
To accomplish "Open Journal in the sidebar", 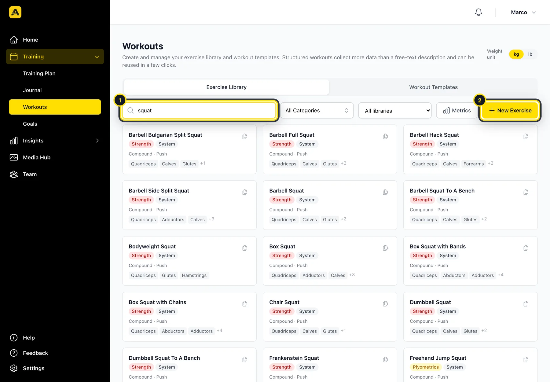I will [x=55, y=90].
